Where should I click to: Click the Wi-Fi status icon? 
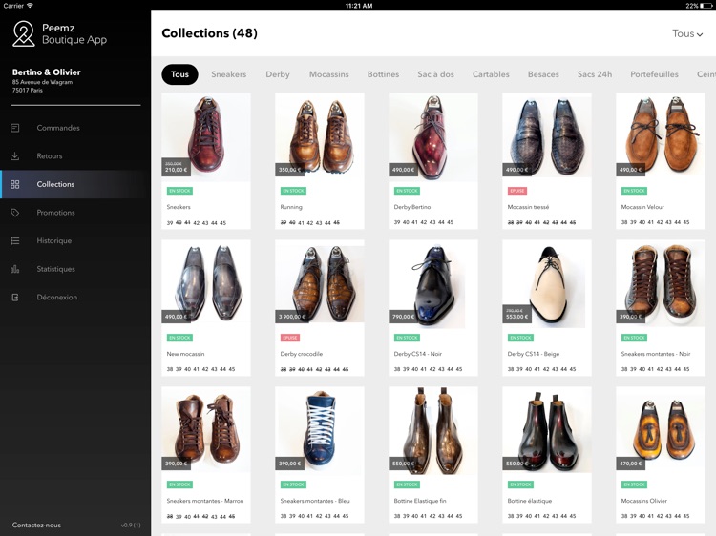click(30, 6)
